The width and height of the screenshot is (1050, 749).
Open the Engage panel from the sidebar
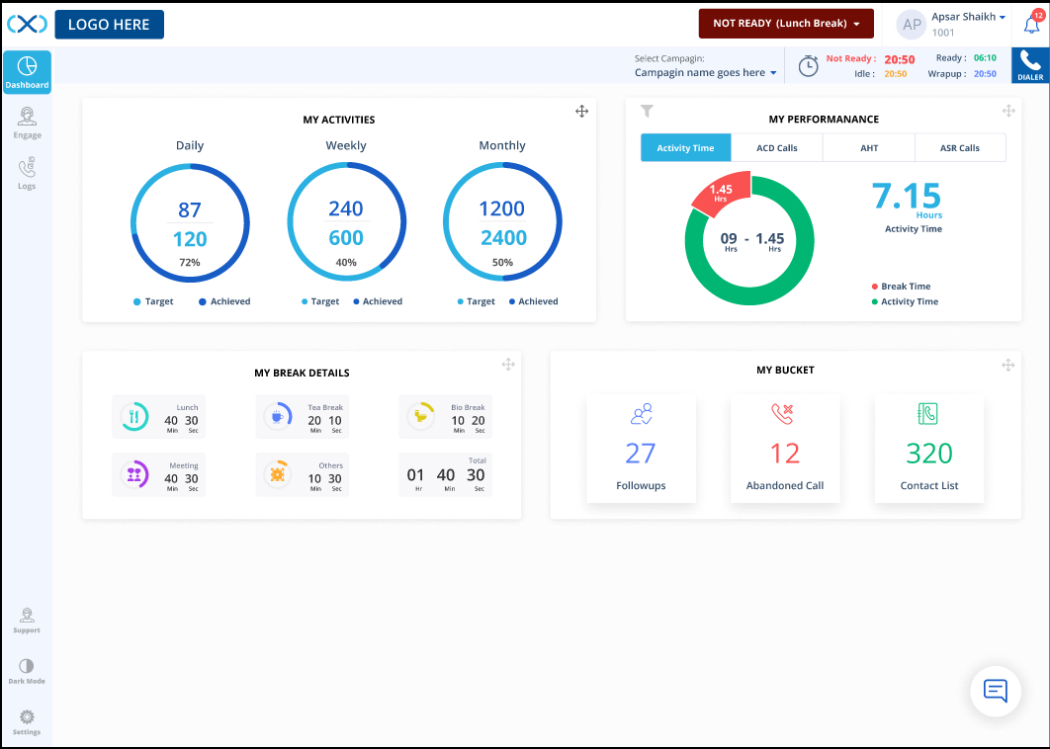click(27, 122)
